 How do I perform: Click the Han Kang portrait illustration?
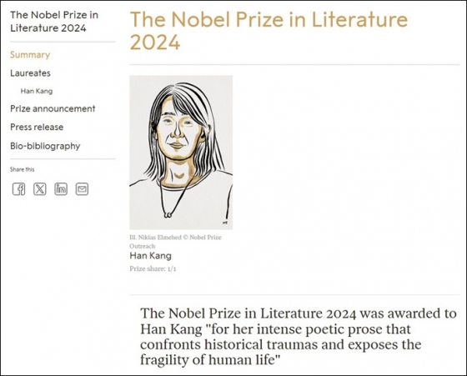tap(181, 153)
